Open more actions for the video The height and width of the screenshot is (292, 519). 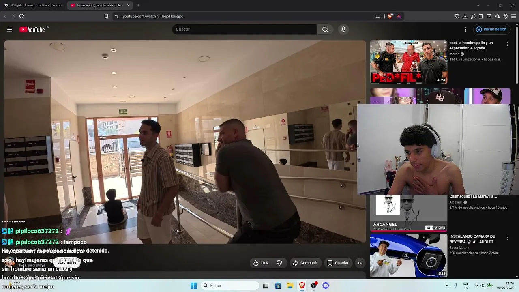tap(360, 263)
